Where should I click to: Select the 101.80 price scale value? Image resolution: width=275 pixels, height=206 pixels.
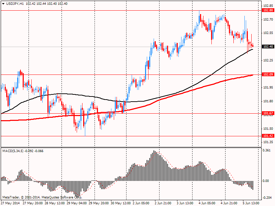[268, 101]
